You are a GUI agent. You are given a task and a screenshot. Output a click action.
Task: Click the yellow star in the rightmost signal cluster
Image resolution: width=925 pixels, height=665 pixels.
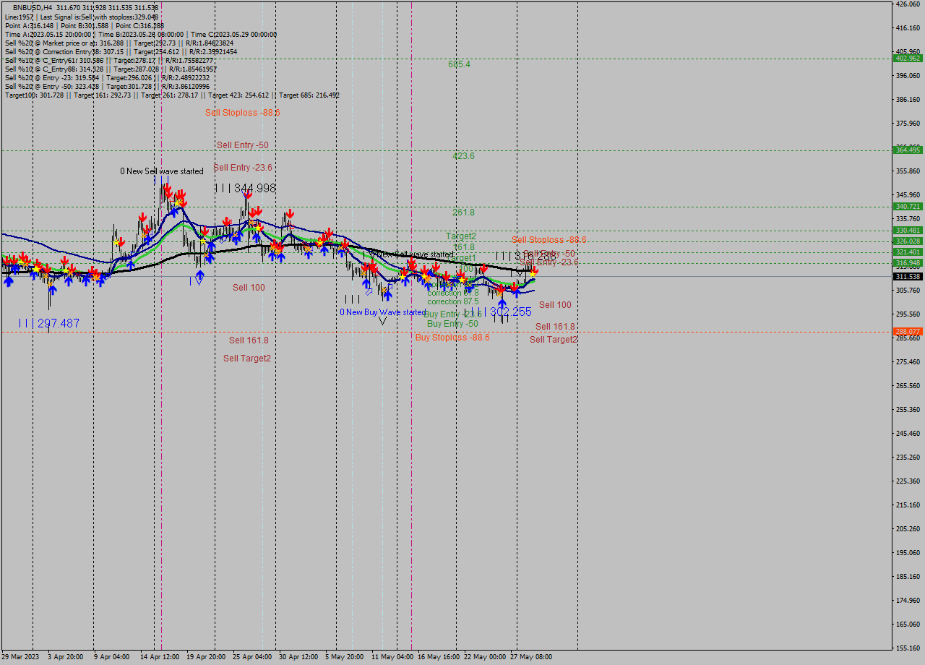point(533,275)
